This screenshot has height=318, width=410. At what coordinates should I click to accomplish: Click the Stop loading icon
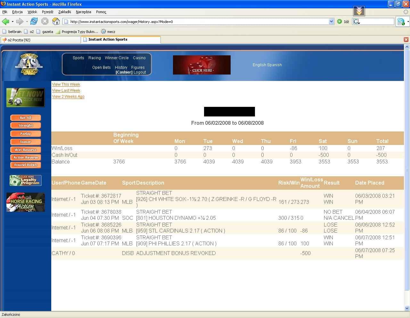point(45,21)
